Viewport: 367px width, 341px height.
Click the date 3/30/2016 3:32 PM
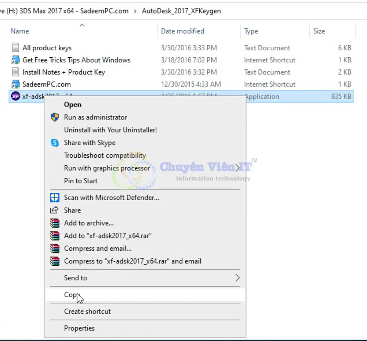(x=189, y=72)
